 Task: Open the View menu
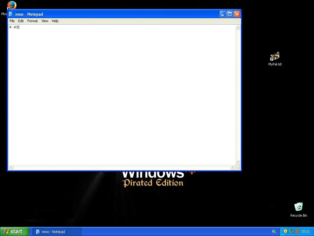coord(45,21)
